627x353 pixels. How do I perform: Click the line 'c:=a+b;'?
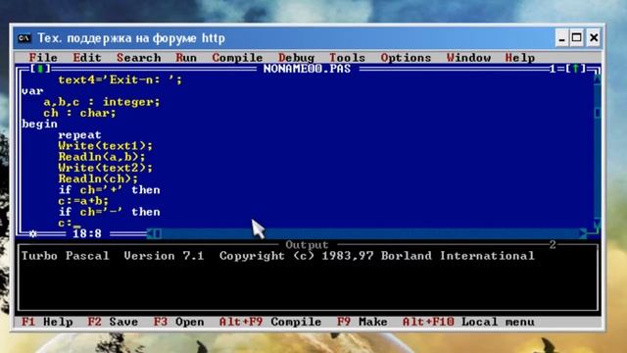click(x=83, y=201)
